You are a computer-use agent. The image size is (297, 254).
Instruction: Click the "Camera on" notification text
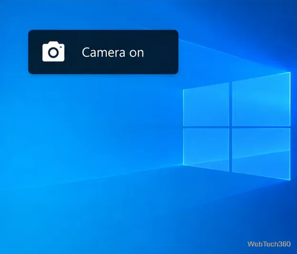point(113,52)
